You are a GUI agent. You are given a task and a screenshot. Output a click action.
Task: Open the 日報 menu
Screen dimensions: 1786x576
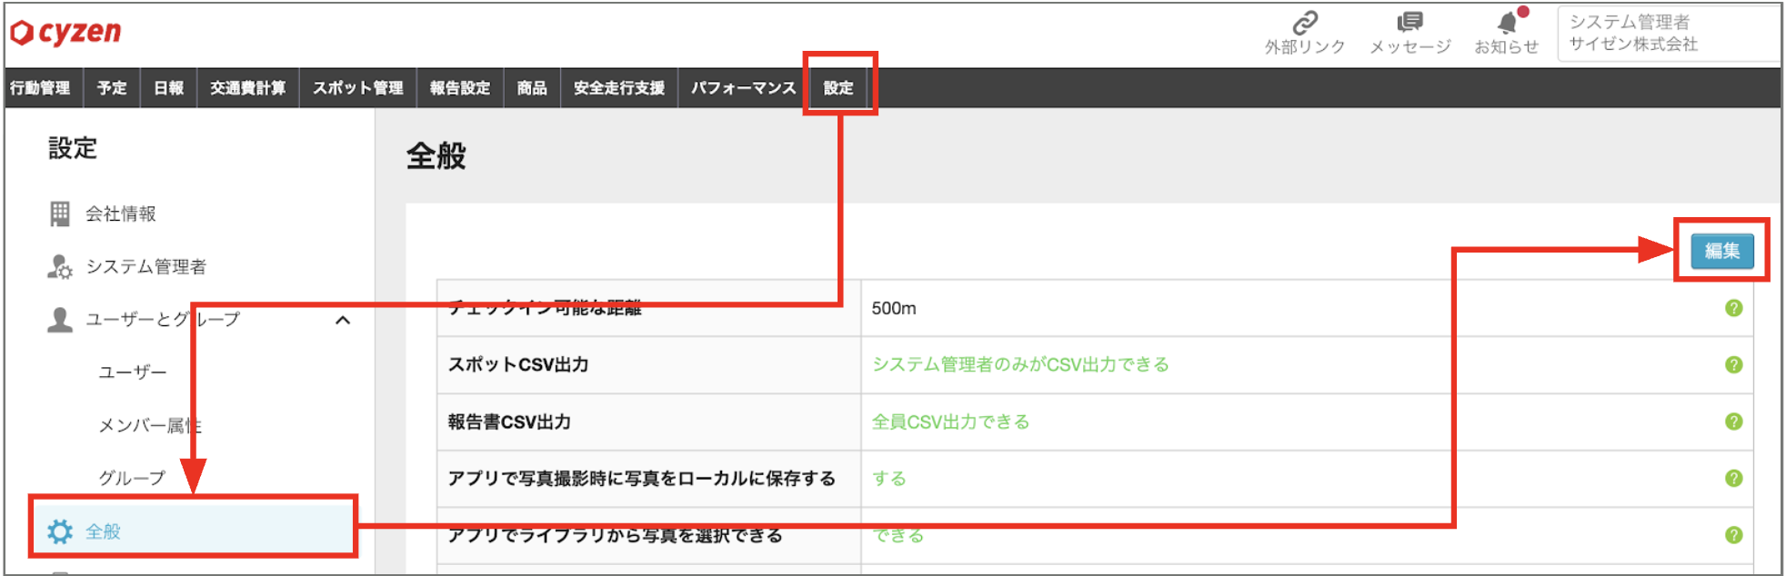tap(168, 88)
